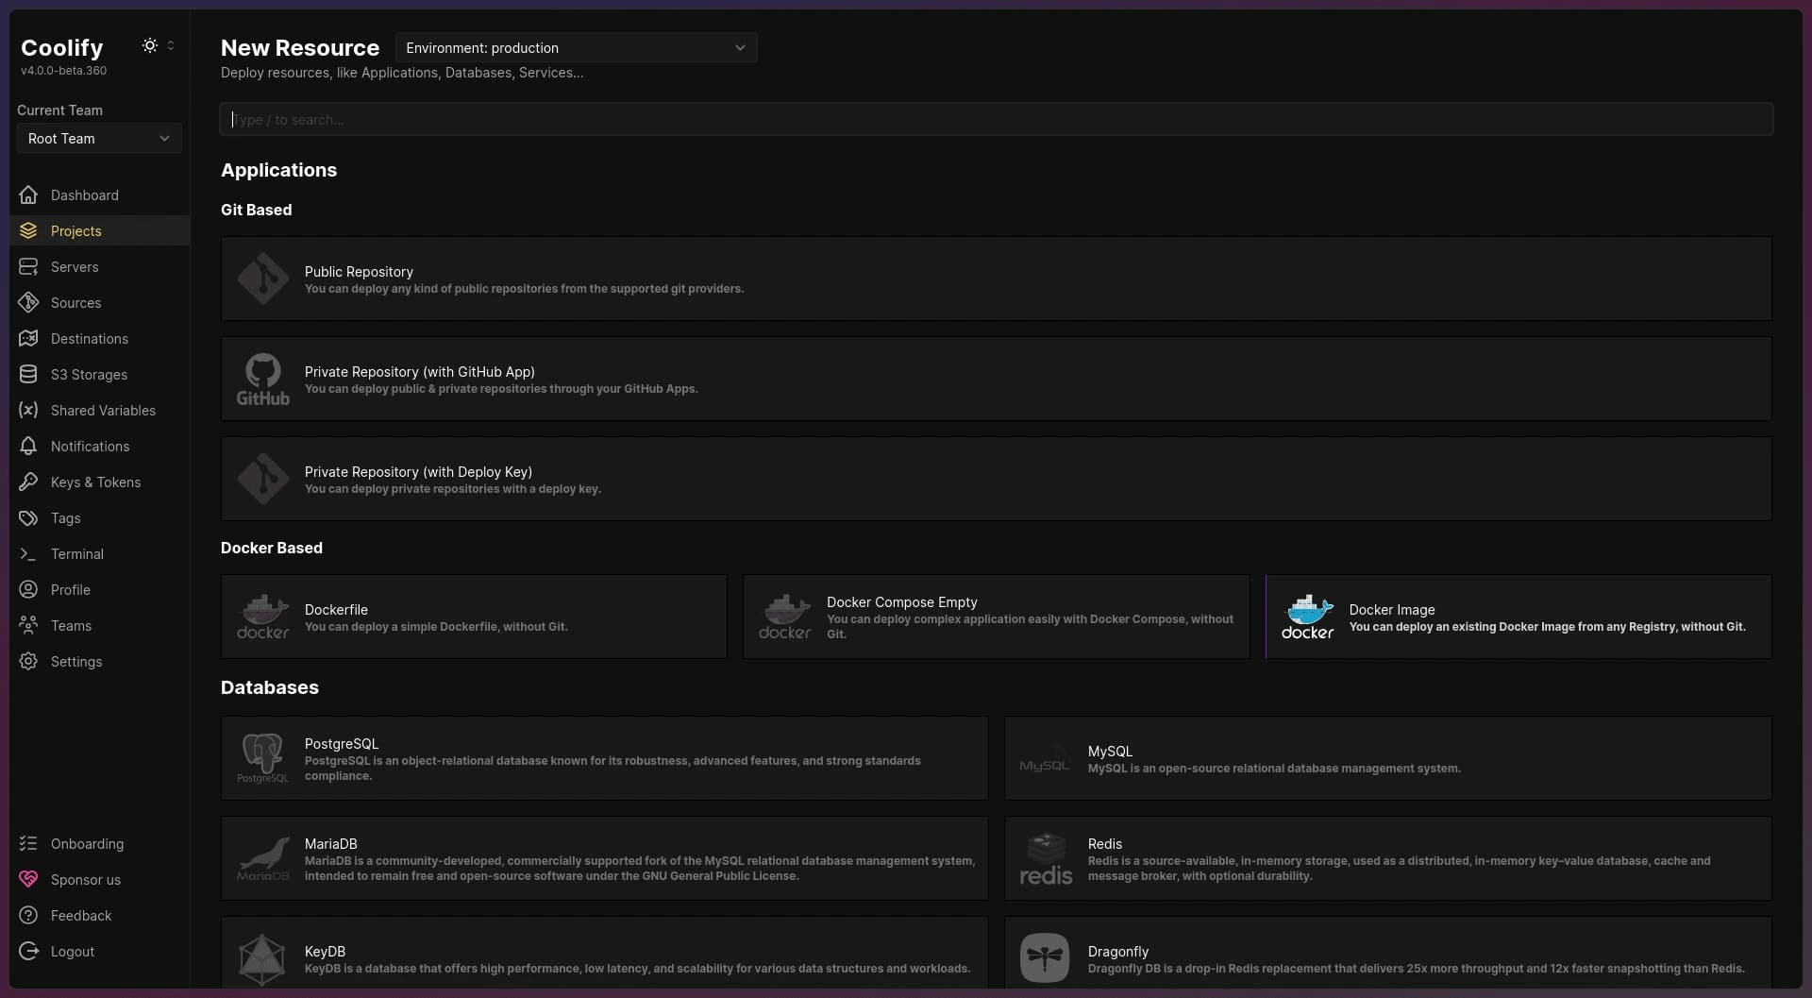Open the Environment: production dropdown
The height and width of the screenshot is (998, 1812).
pos(576,47)
